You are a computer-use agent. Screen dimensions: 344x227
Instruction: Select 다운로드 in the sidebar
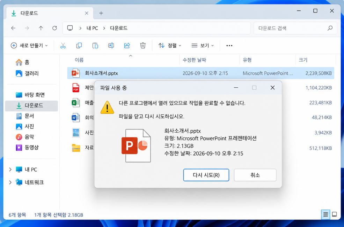[31, 106]
